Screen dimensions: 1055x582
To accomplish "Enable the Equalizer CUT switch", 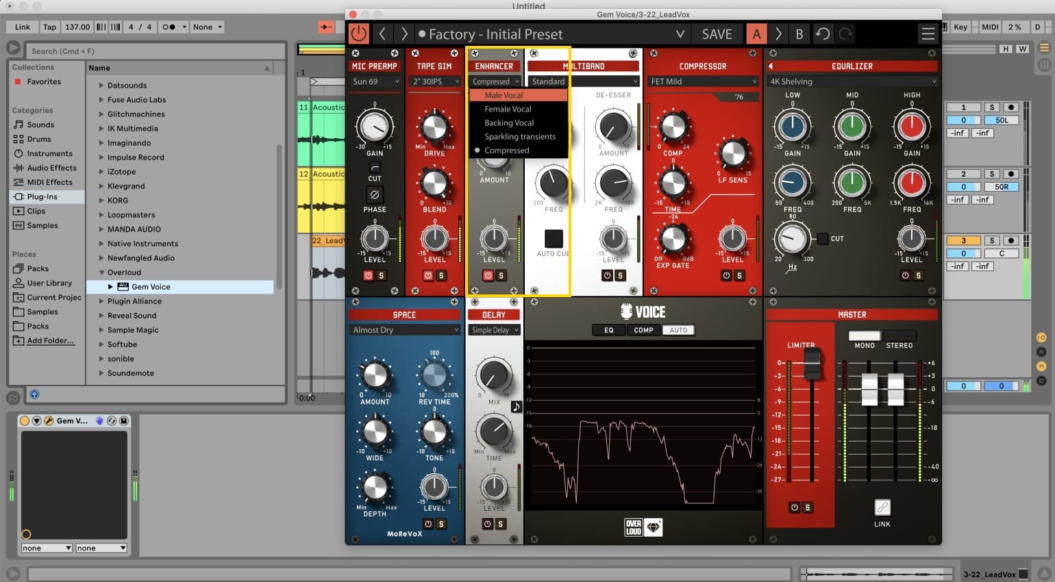I will [x=822, y=239].
